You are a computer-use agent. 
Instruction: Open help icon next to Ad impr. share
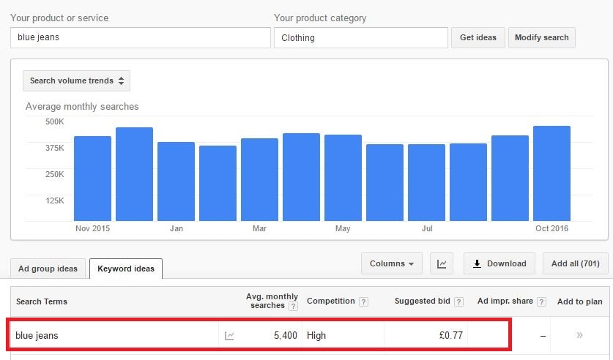pos(541,301)
